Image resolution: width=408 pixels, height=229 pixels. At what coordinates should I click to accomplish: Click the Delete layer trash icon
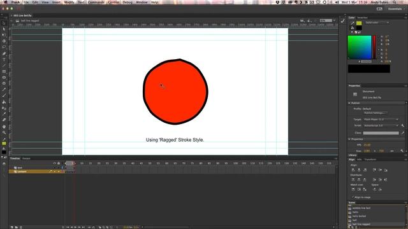[21, 227]
